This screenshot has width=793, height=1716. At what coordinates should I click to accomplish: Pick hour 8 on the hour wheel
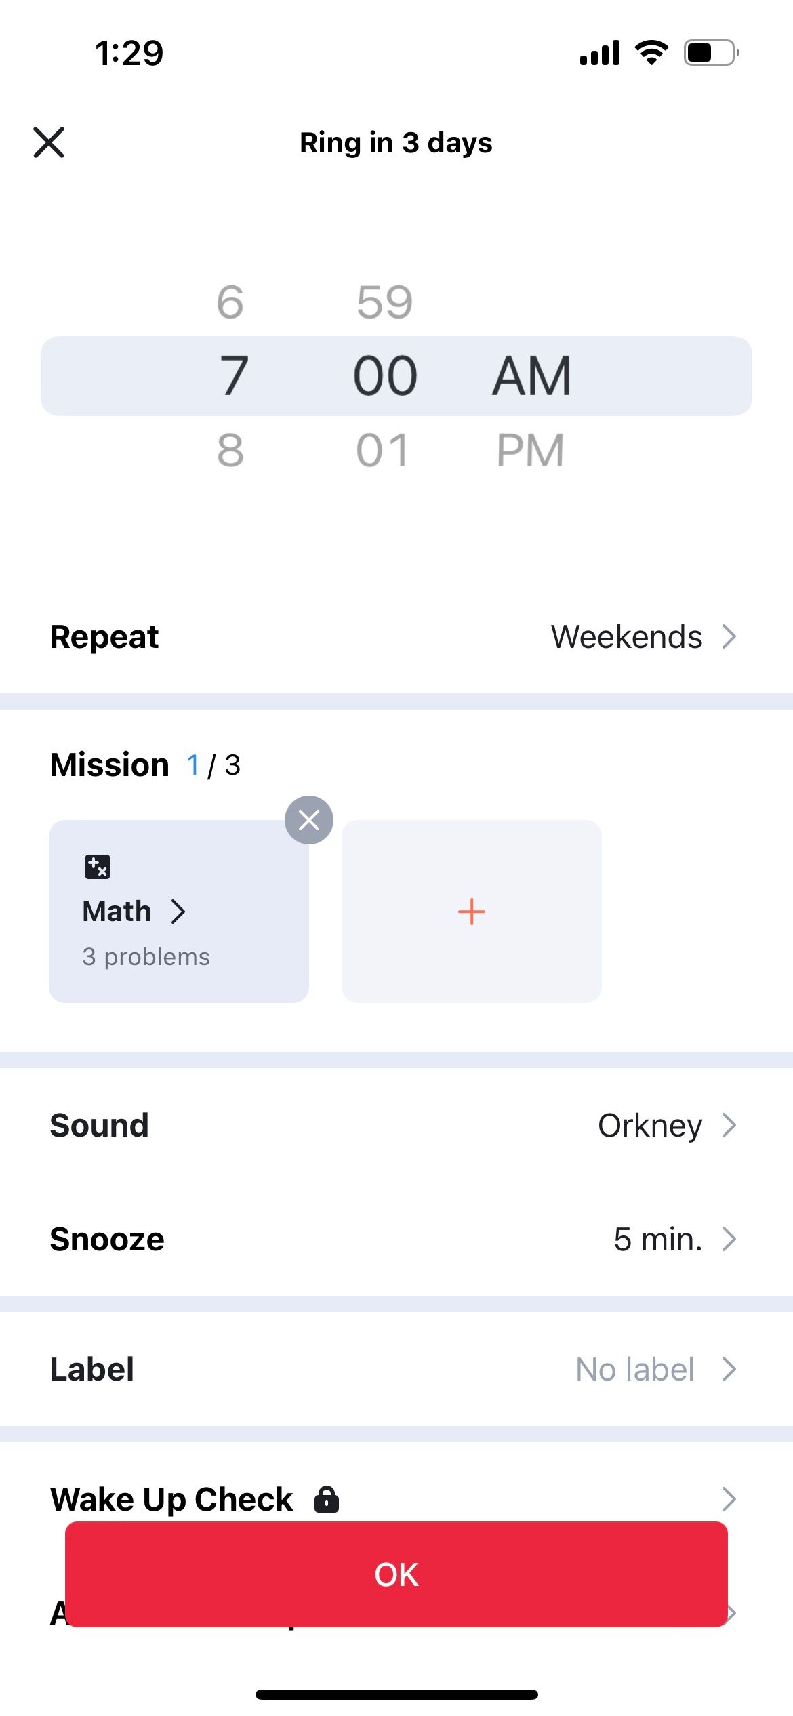click(230, 450)
